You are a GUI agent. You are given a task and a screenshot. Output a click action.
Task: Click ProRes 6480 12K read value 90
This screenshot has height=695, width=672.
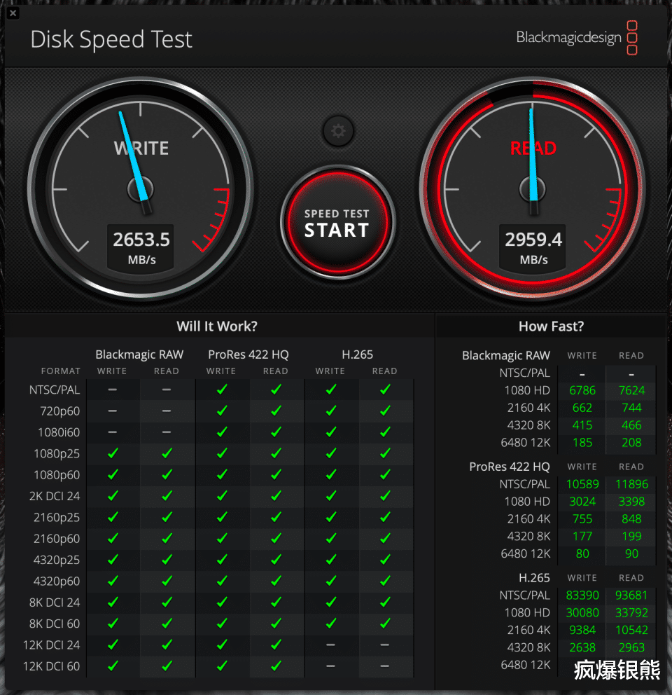click(x=631, y=553)
